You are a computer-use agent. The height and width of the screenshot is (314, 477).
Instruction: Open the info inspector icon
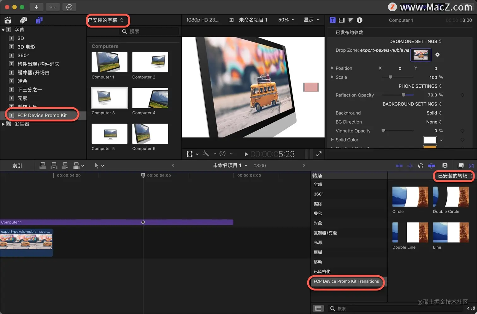tap(359, 20)
